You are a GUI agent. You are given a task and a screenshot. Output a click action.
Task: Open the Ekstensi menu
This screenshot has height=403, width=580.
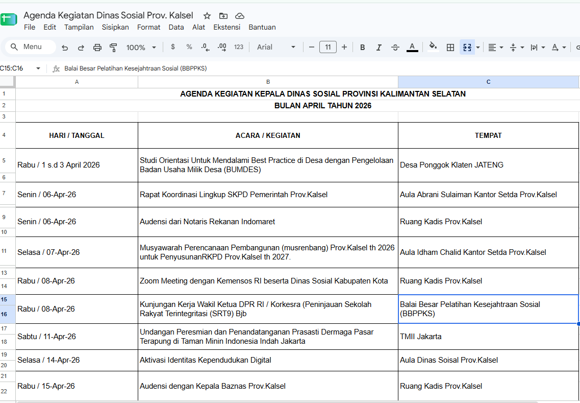(227, 27)
